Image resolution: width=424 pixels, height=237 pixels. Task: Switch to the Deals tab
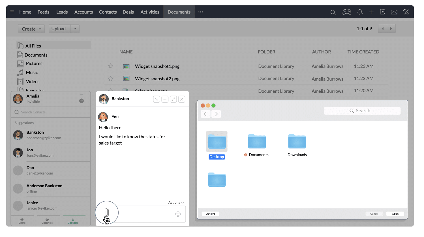[128, 12]
